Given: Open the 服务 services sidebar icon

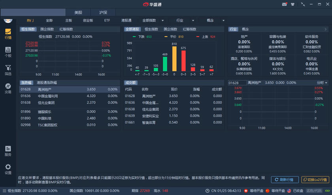Looking at the screenshot, I should click(8, 151).
